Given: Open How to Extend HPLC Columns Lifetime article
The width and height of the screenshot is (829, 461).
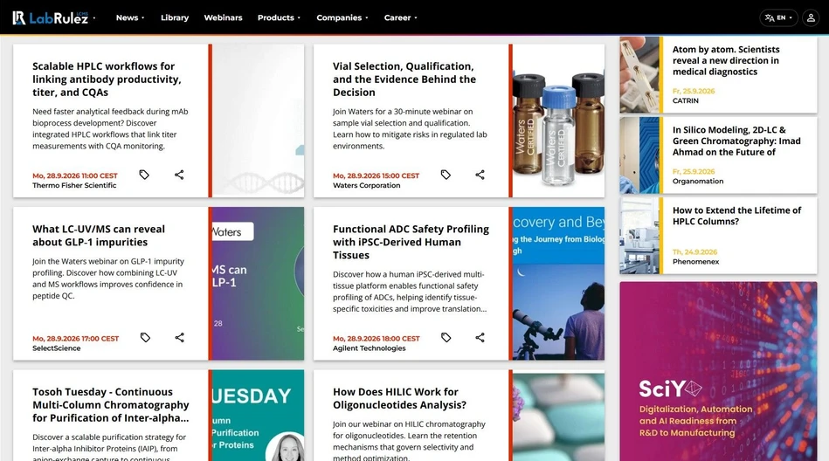Looking at the screenshot, I should (736, 216).
